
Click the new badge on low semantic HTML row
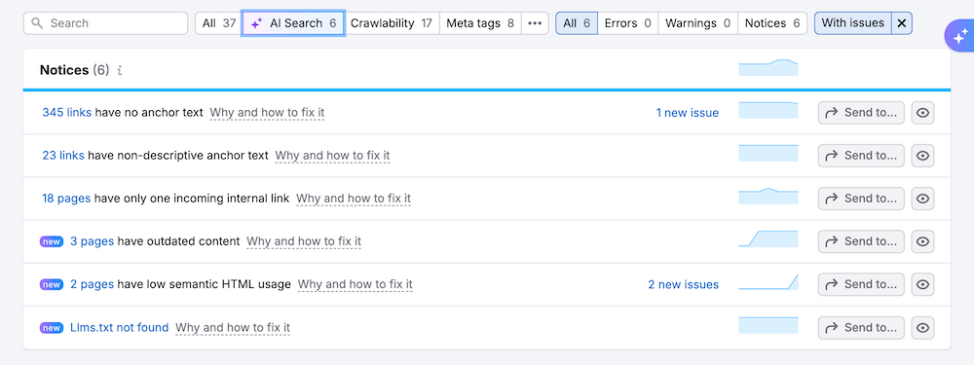[52, 284]
